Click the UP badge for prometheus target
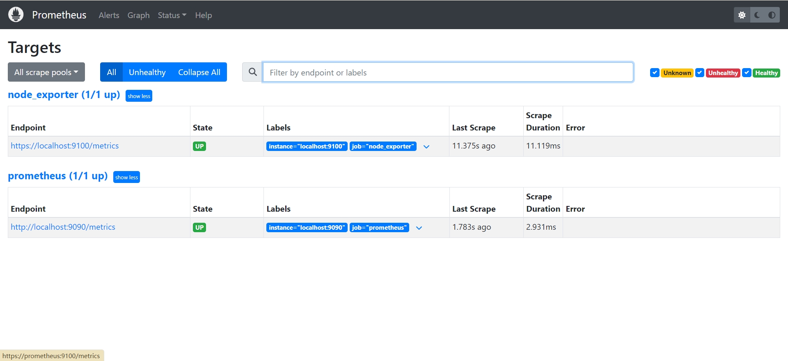 [x=199, y=228]
